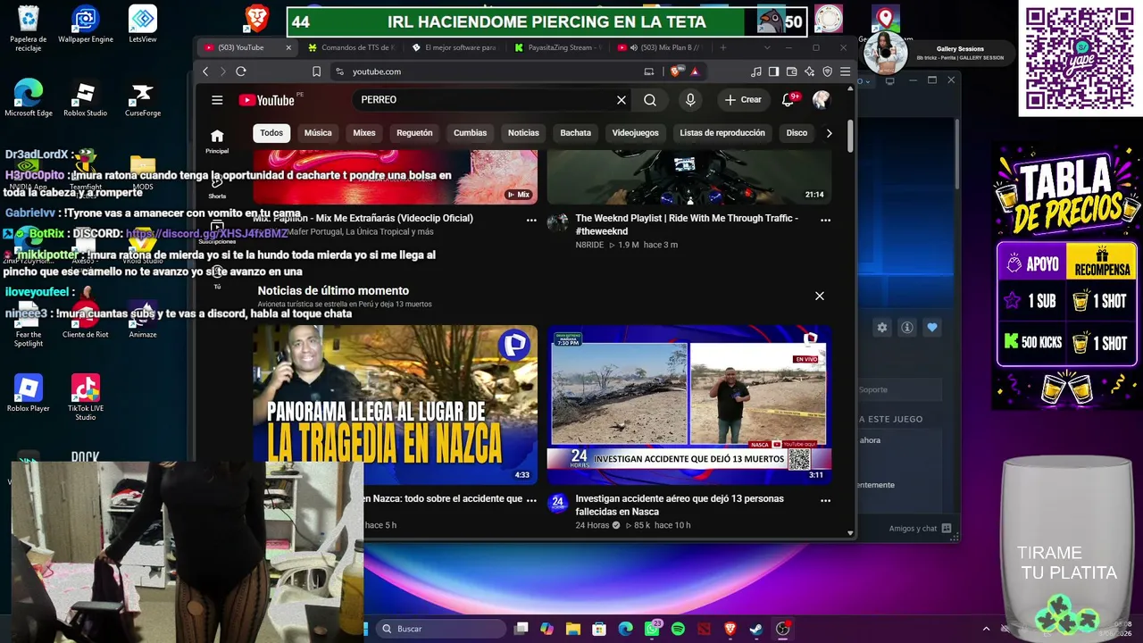This screenshot has width=1143, height=643.
Task: Open more options for Investigan accidente aéreo video
Action: pos(825,500)
